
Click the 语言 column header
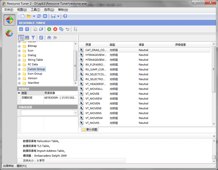click(x=142, y=44)
